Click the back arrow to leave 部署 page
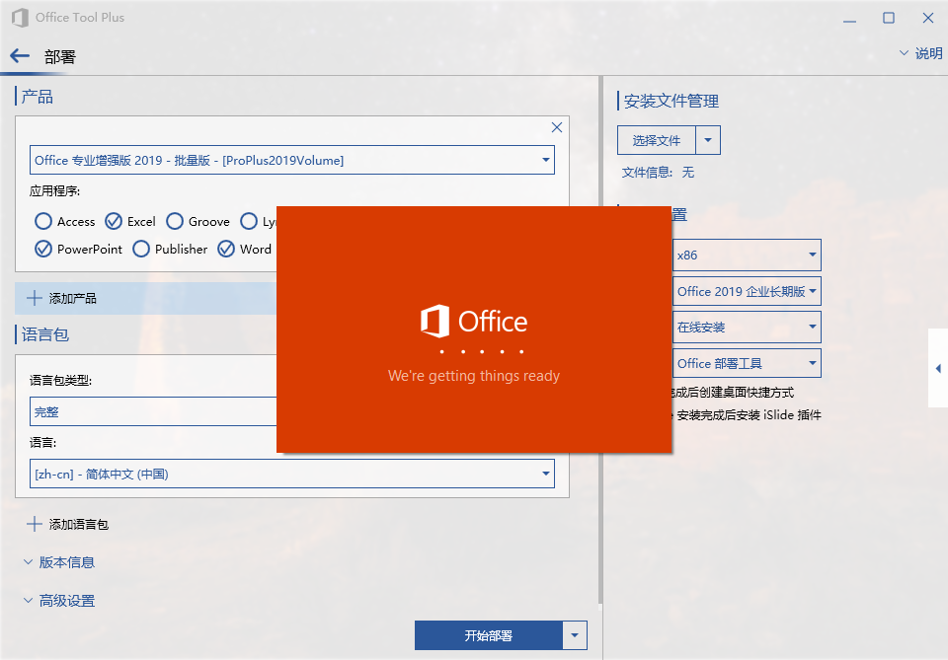The width and height of the screenshot is (948, 660). coord(20,56)
